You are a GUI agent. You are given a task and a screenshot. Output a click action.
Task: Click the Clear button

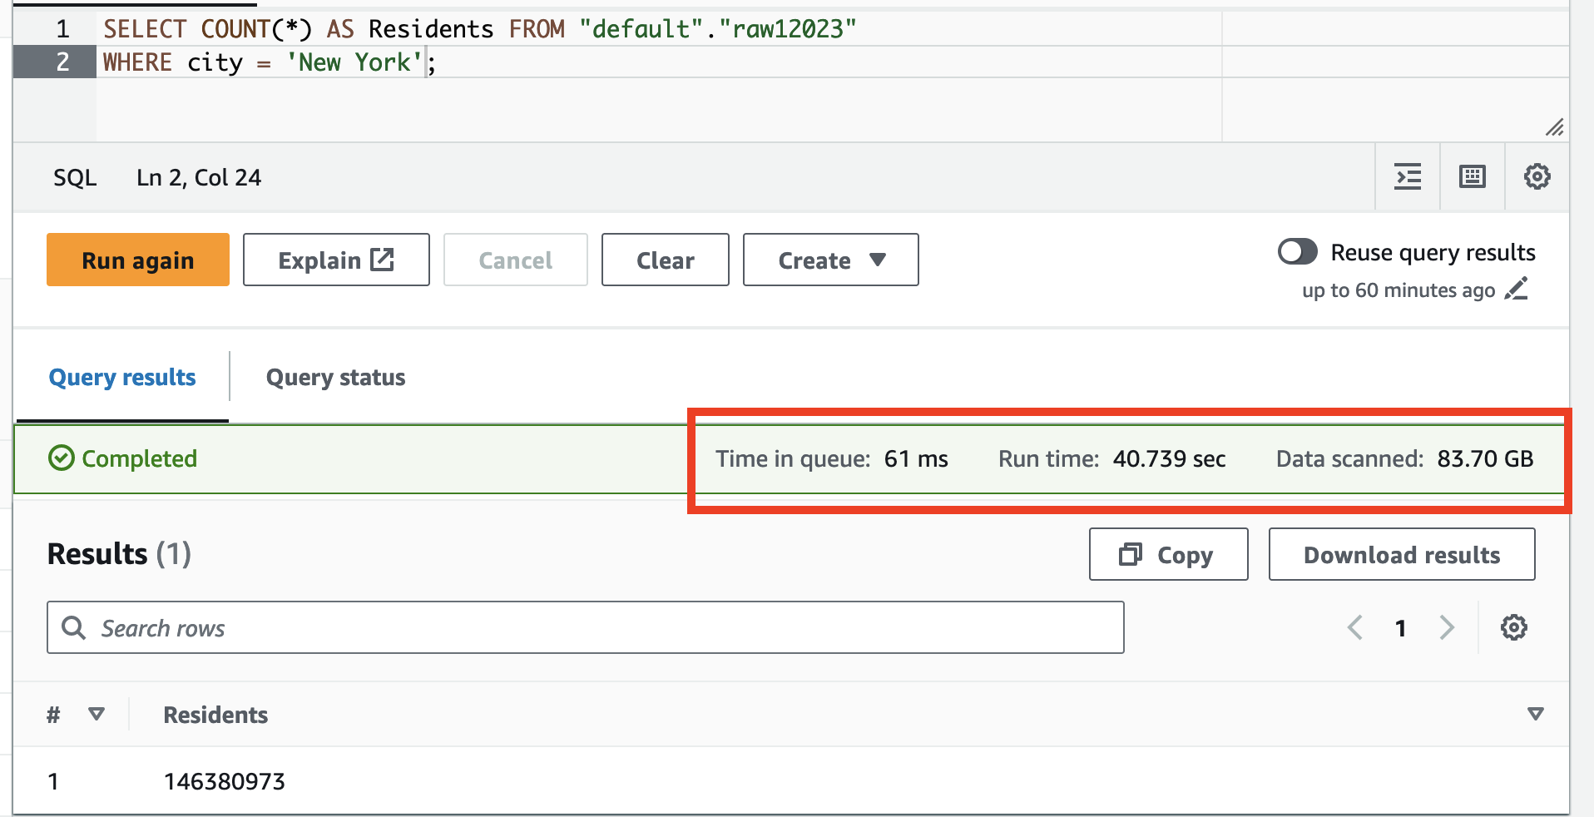coord(665,260)
